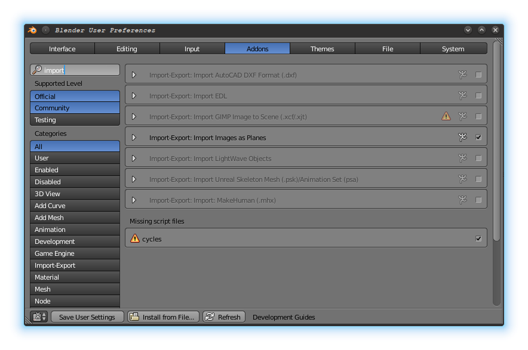Enable the Unreal Skeleton Mesh addon
This screenshot has width=528, height=350.
coord(478,179)
